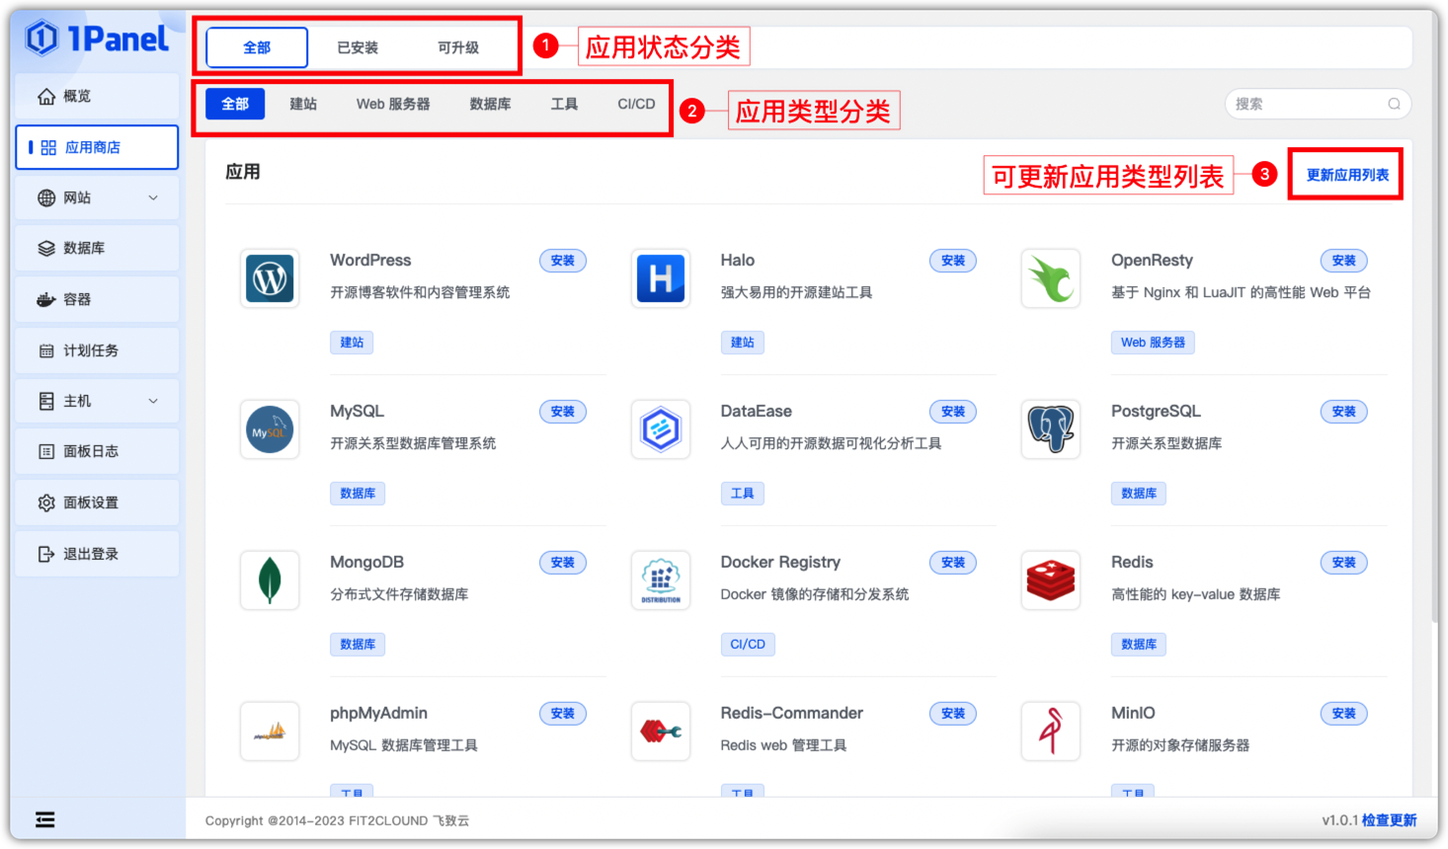Select the PostgreSQL elephant icon
The height and width of the screenshot is (849, 1448).
[1051, 429]
